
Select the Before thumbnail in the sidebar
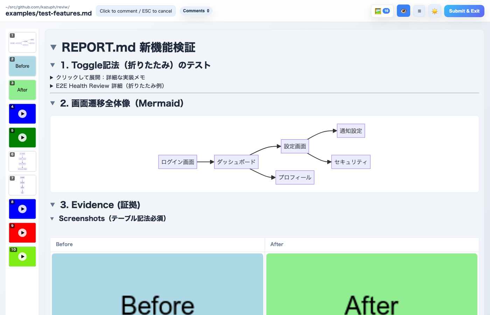click(22, 66)
